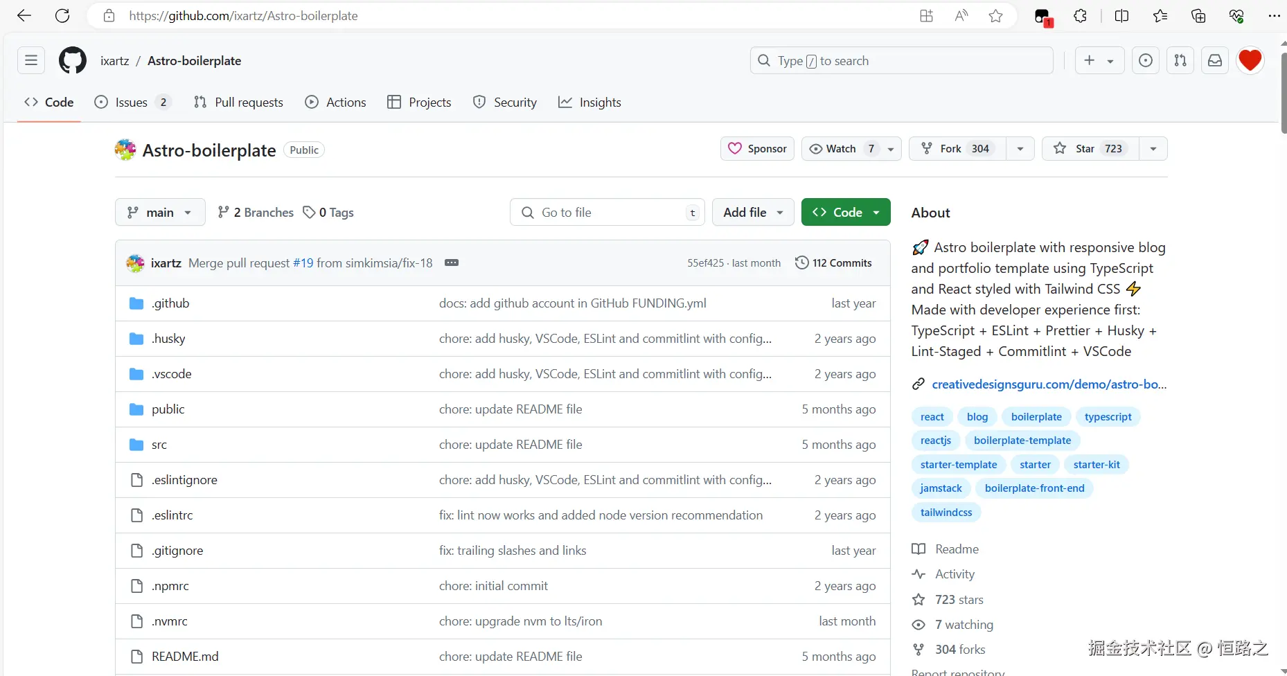The width and height of the screenshot is (1287, 676).
Task: Open the .eslintrc file
Action: pyautogui.click(x=172, y=515)
